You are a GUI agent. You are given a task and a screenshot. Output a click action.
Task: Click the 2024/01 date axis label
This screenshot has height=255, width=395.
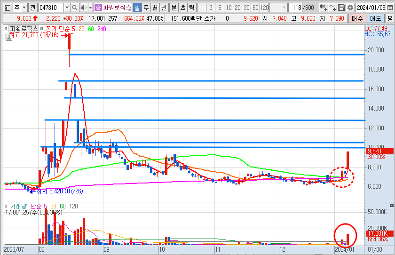[344, 250]
